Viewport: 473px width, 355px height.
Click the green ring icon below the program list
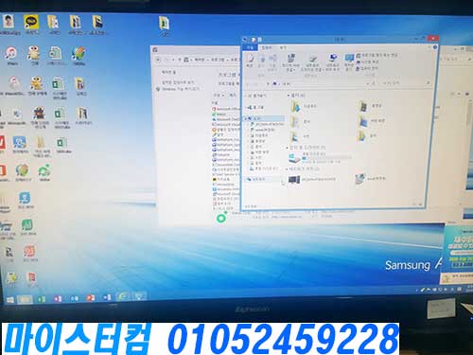[x=221, y=218]
